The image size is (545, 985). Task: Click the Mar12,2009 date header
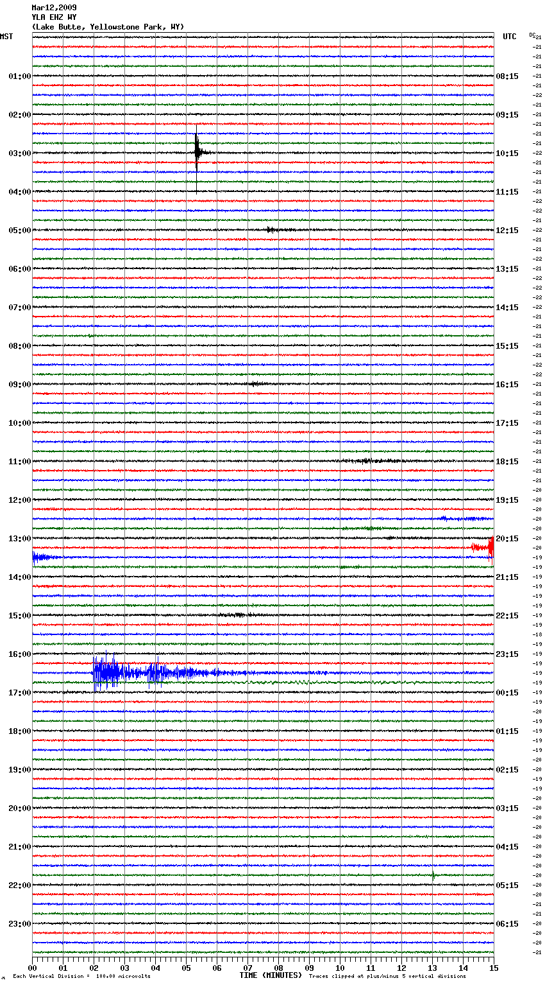pyautogui.click(x=54, y=8)
